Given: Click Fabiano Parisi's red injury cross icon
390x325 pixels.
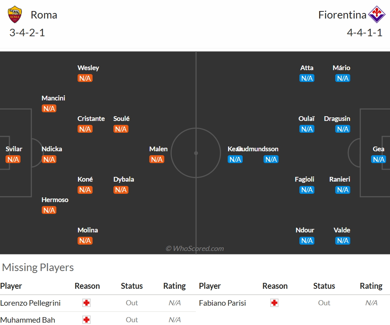Looking at the screenshot, I should (x=274, y=303).
